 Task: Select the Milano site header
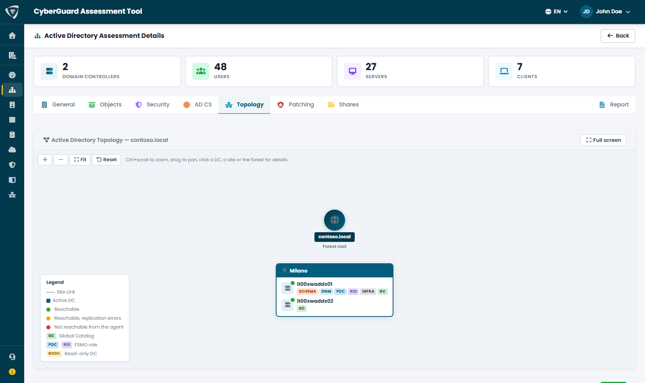[335, 271]
